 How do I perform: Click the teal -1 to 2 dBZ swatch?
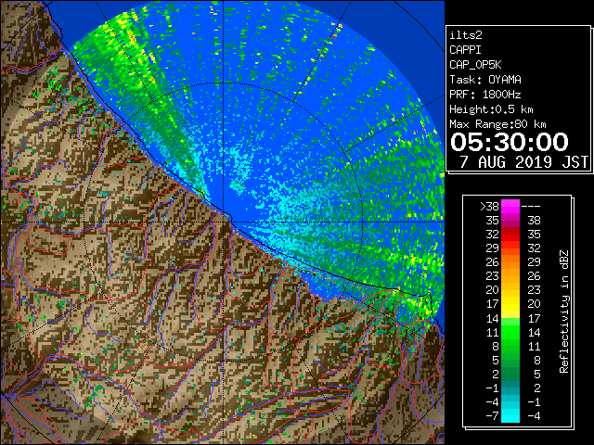[x=510, y=388]
